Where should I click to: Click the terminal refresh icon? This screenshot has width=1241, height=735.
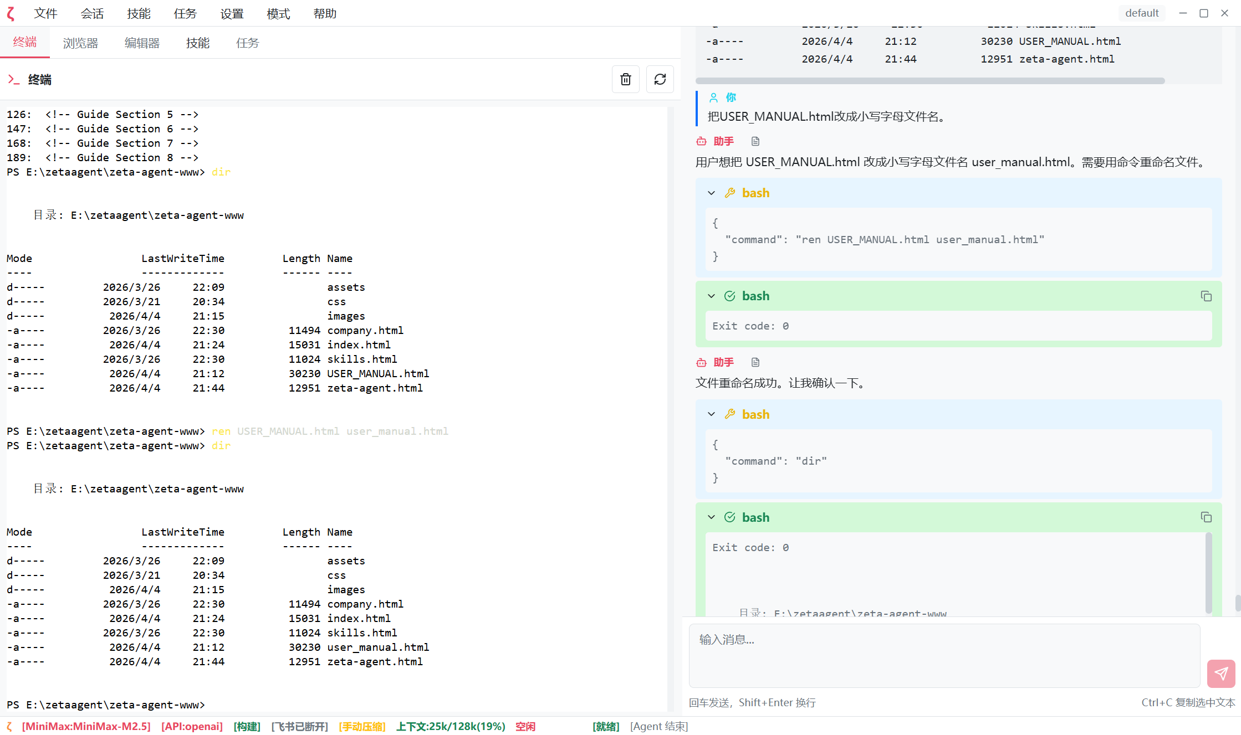coord(660,79)
